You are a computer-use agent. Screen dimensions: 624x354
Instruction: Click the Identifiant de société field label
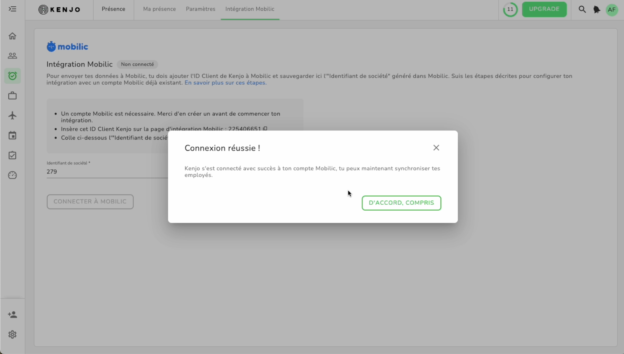[68, 163]
